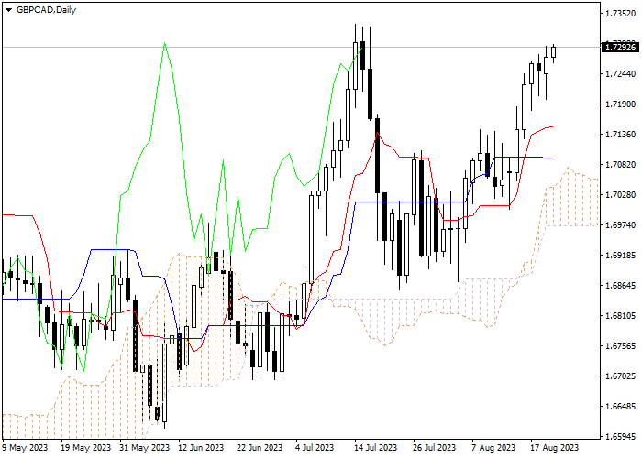Click the 1.73520 price scale value
642x458 pixels.
click(620, 14)
